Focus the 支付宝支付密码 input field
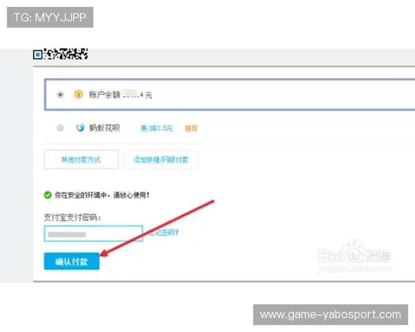 [x=93, y=234]
